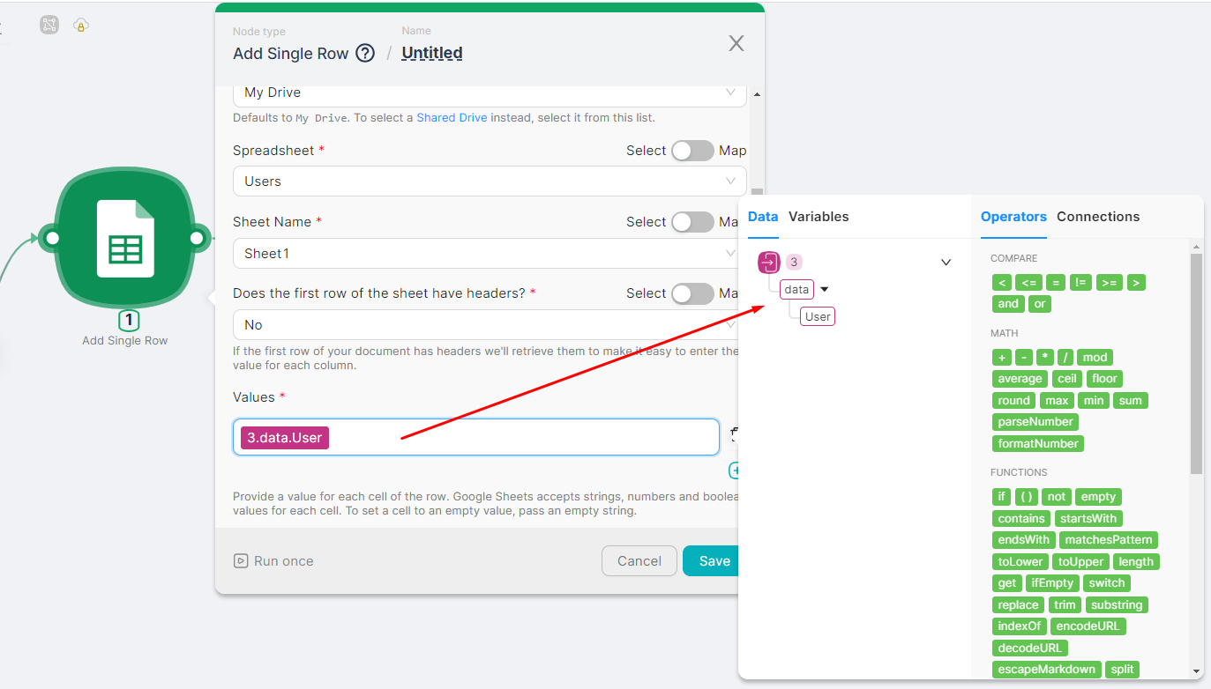
Task: Click the cloud lock icon
Action: (x=80, y=26)
